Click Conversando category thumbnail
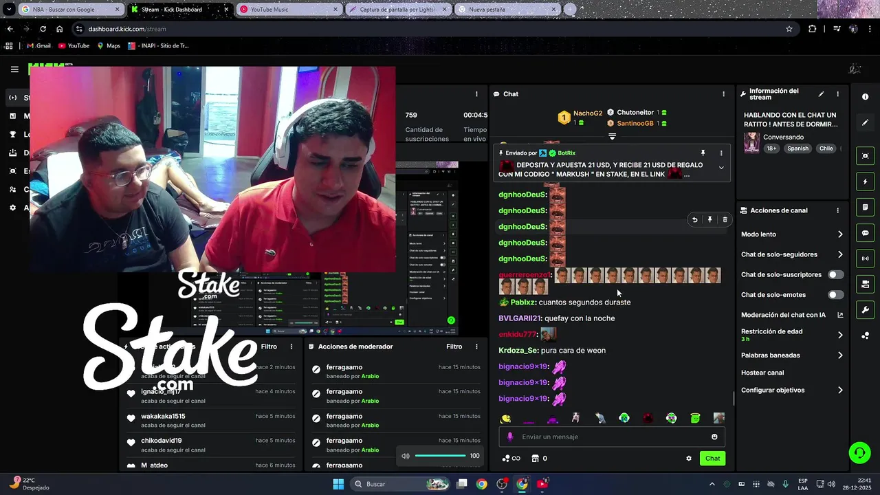The width and height of the screenshot is (880, 495). (x=751, y=142)
